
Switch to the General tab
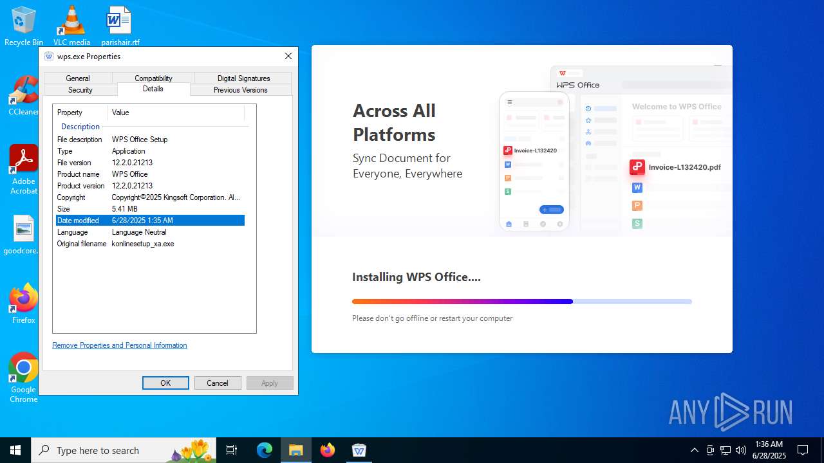pos(78,78)
